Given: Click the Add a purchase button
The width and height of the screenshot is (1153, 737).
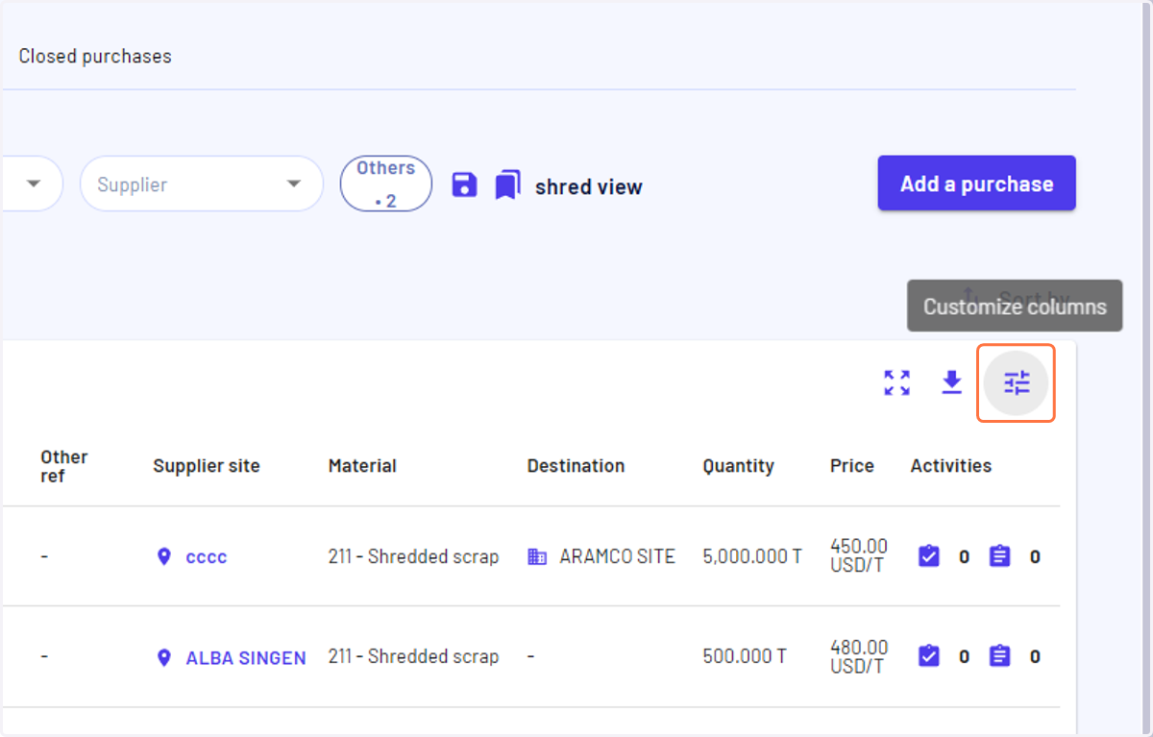Looking at the screenshot, I should click(976, 184).
